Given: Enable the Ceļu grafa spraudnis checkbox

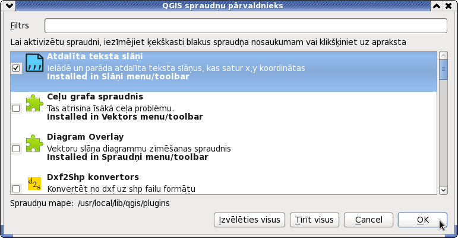Looking at the screenshot, I should (16, 108).
